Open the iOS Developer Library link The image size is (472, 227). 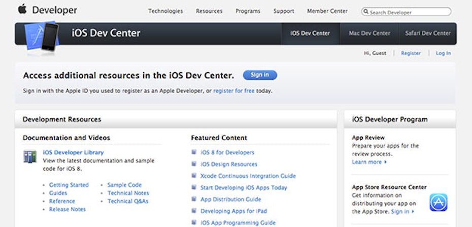74,152
